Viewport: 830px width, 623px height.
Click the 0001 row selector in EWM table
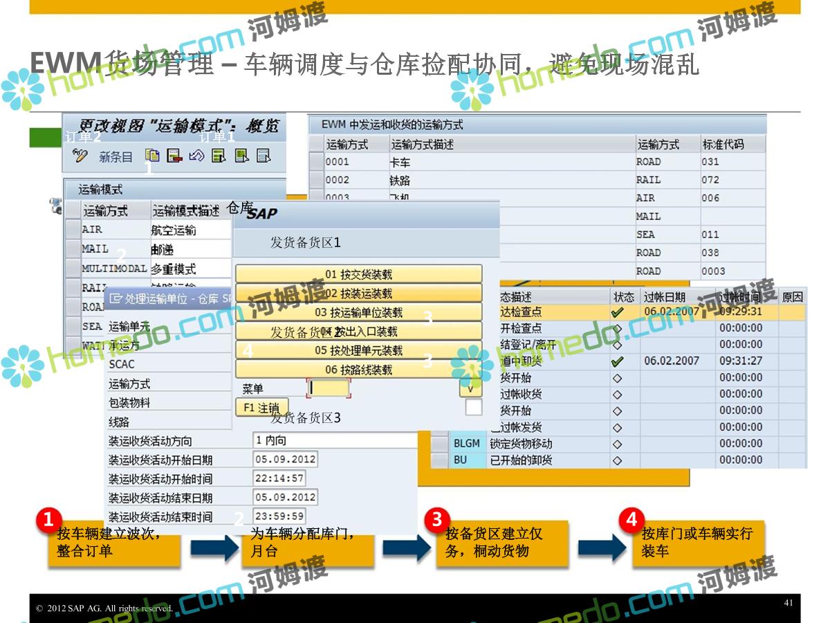point(316,162)
